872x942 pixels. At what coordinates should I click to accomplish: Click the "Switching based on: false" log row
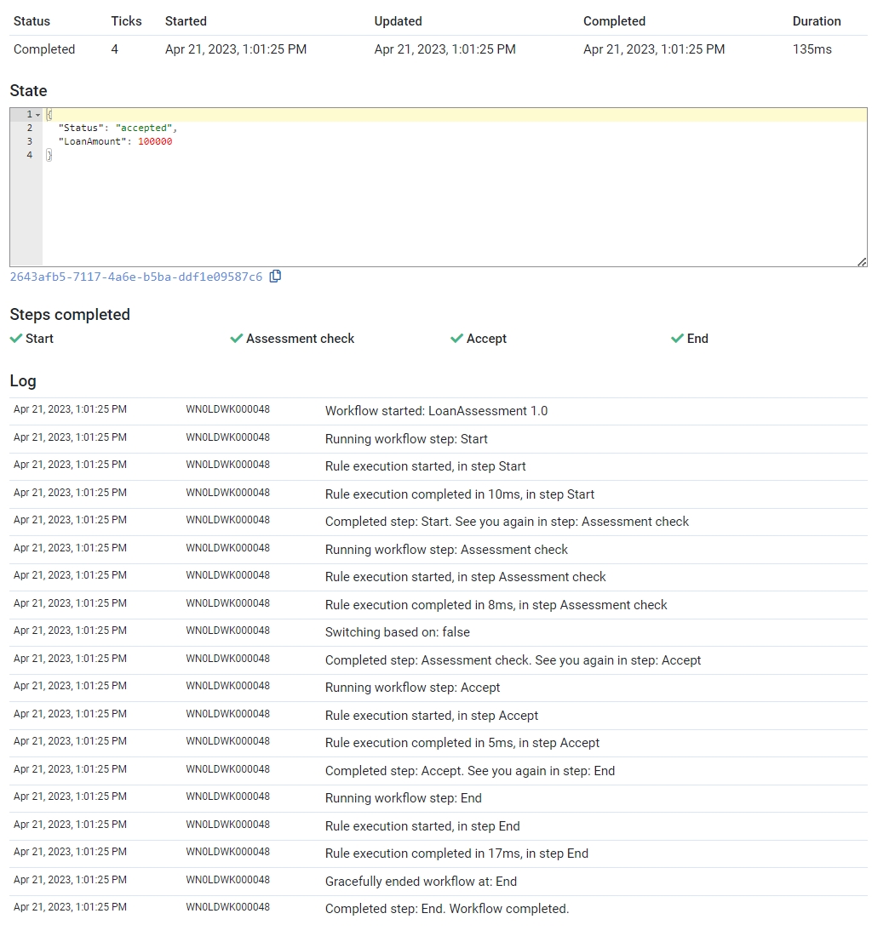[x=397, y=632]
